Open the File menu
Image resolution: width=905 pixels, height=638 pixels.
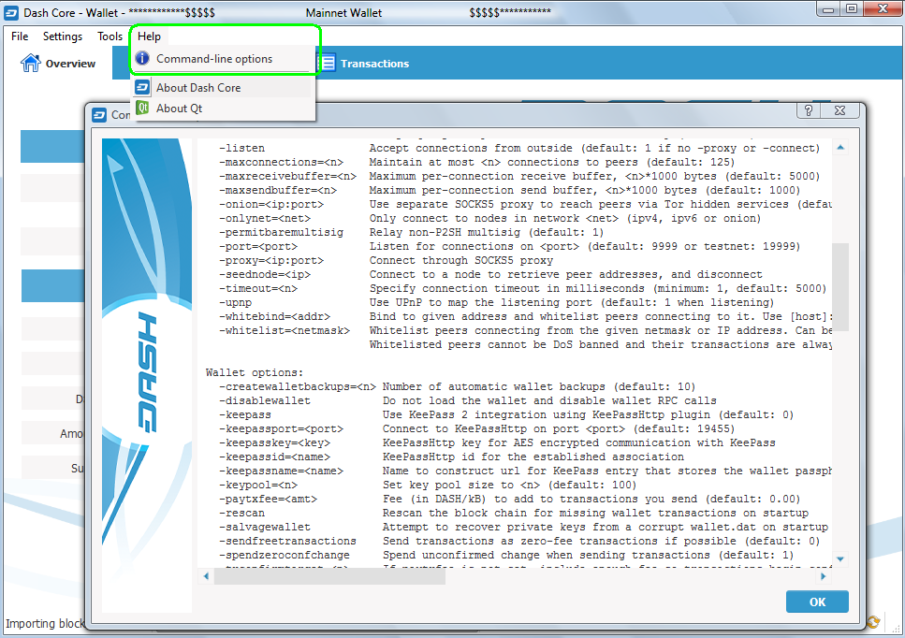point(20,36)
